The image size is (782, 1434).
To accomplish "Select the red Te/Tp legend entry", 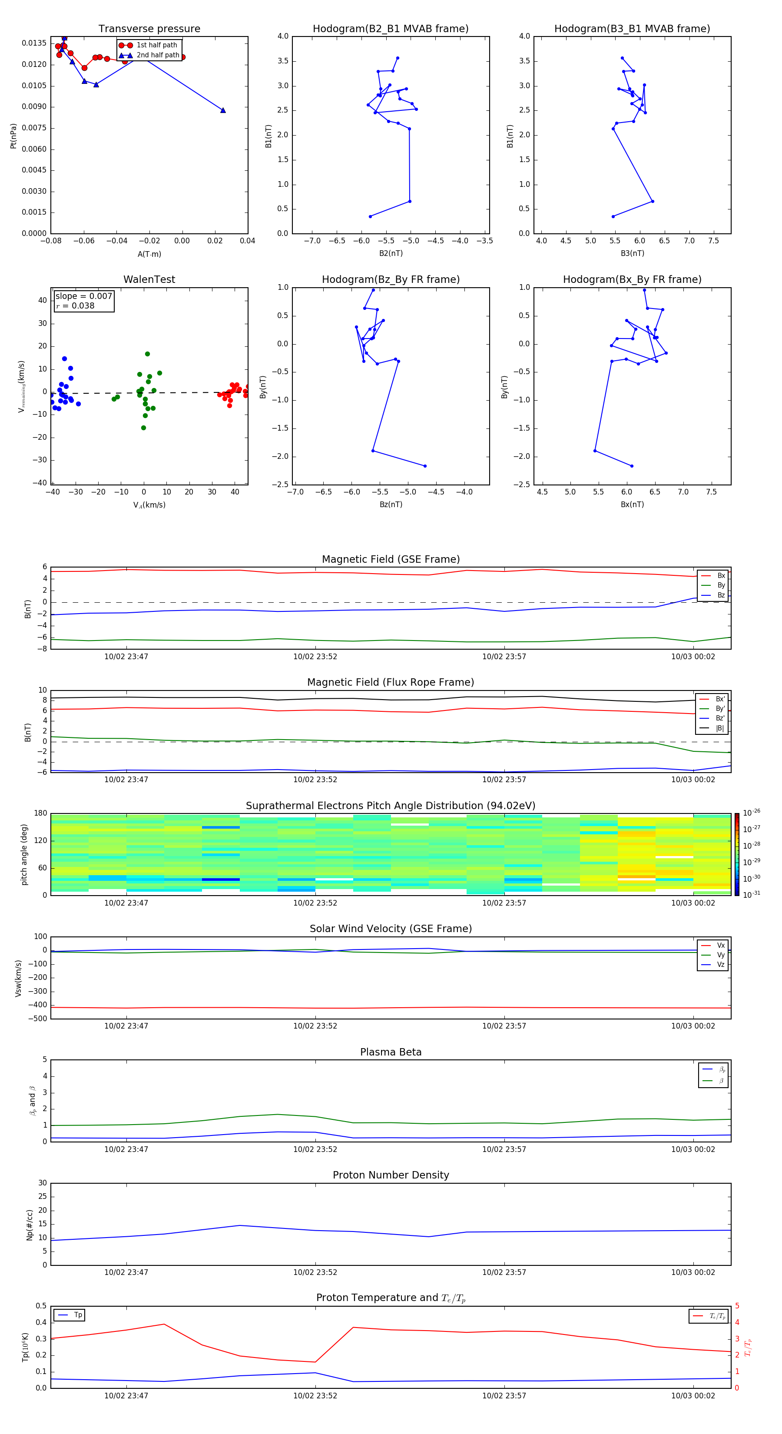I will tap(709, 1316).
